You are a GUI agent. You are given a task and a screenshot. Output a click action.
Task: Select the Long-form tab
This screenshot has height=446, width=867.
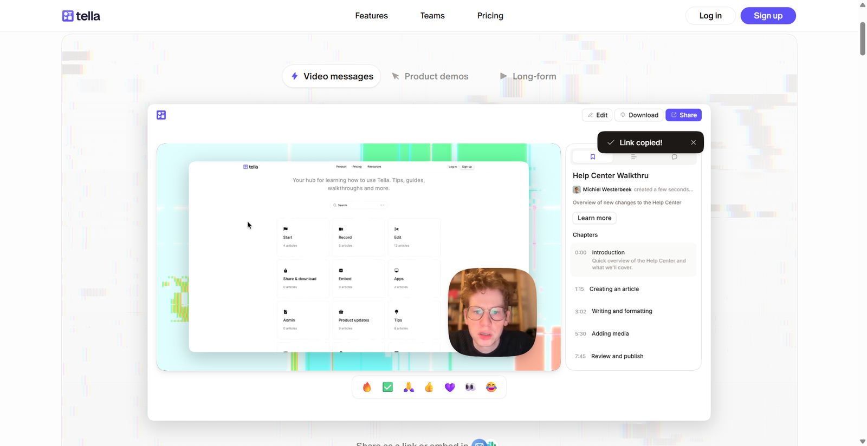pos(528,76)
